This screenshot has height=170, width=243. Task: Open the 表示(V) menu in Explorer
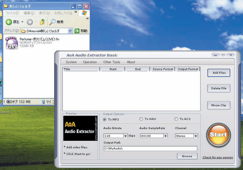44,13
